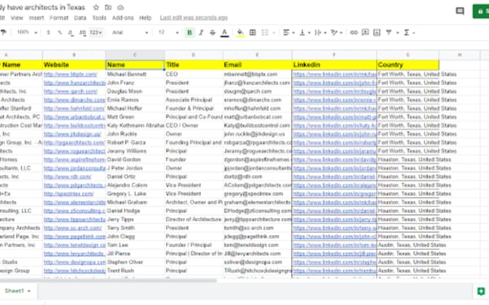
Task: Format as currency
Action: click(48, 32)
